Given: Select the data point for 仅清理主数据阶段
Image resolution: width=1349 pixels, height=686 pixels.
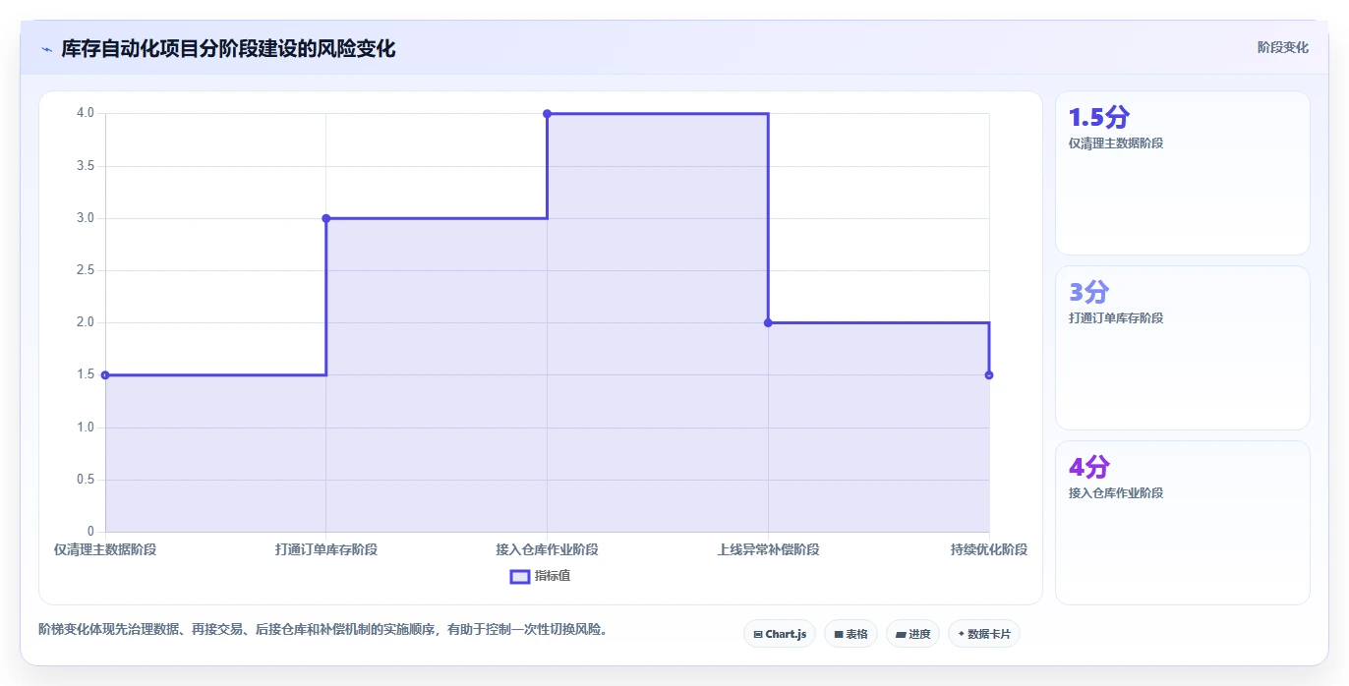Looking at the screenshot, I should [x=105, y=374].
